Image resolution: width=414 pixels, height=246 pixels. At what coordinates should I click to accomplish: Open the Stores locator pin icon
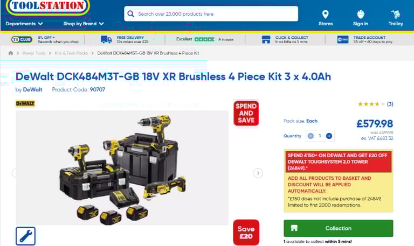[x=325, y=14]
